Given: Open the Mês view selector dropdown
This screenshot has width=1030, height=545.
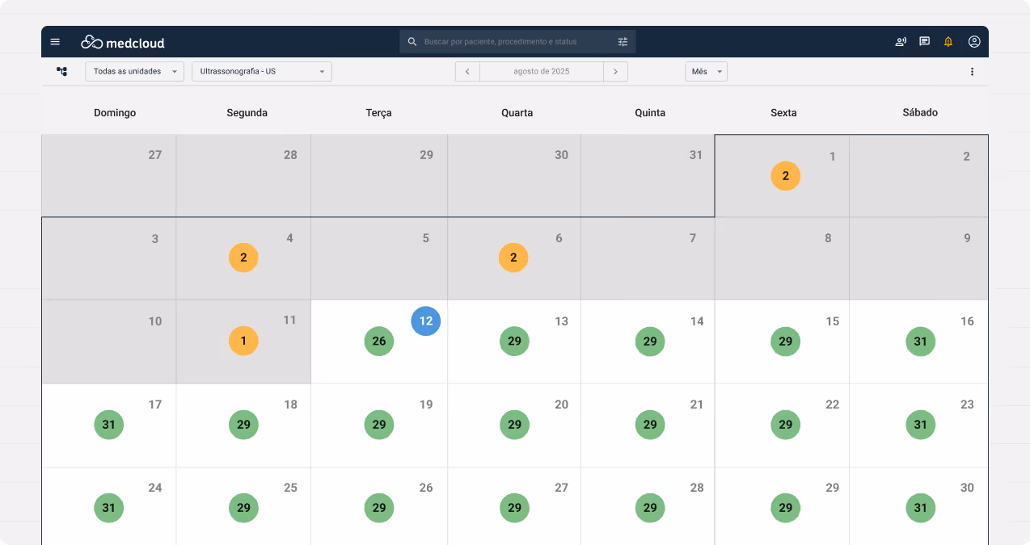Looking at the screenshot, I should pos(706,71).
